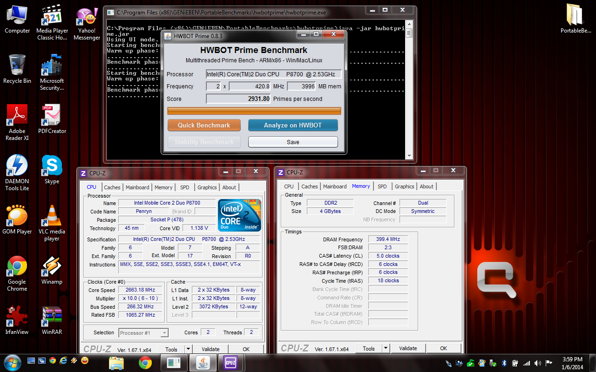The image size is (596, 372).
Task: Switch to CPU tab in right CPU-Z
Action: [x=289, y=186]
